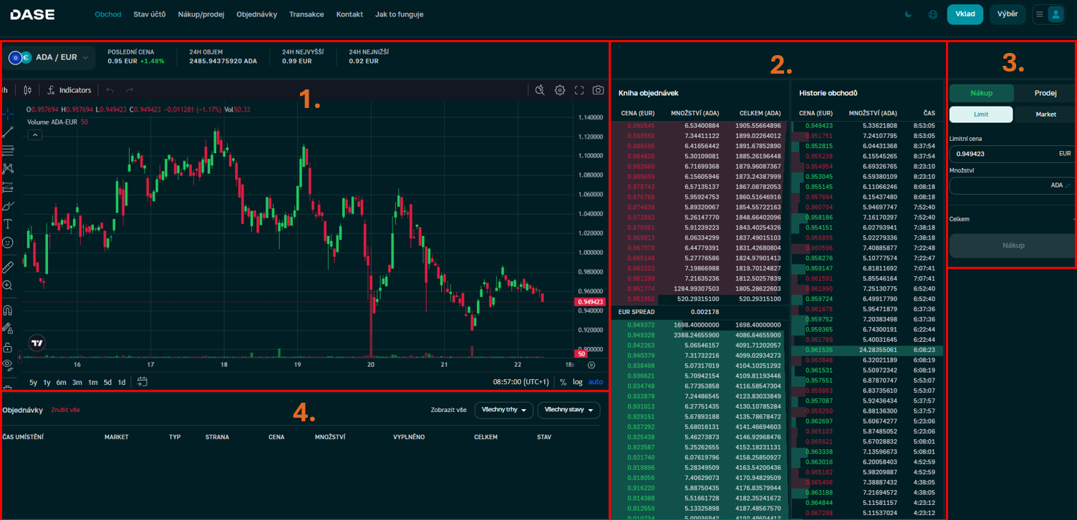Open chart settings gear icon
Image resolution: width=1077 pixels, height=520 pixels.
pyautogui.click(x=560, y=90)
